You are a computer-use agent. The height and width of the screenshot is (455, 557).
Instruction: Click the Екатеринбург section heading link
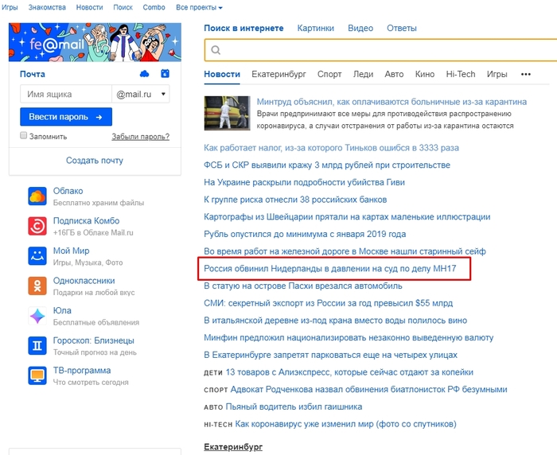(233, 447)
